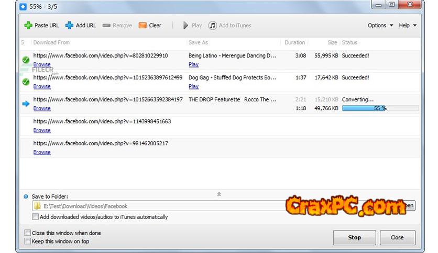Click the Add URL toolbar label
Image resolution: width=438 pixels, height=253 pixels.
86,26
